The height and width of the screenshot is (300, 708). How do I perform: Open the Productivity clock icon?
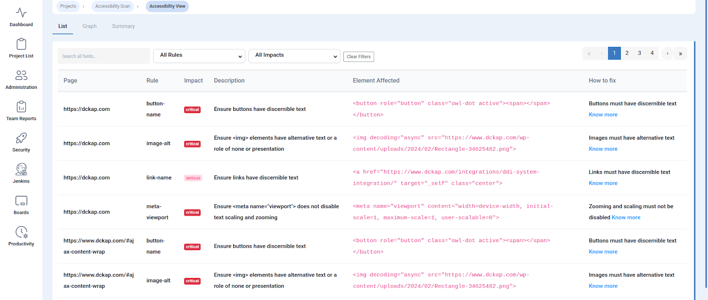pyautogui.click(x=21, y=232)
